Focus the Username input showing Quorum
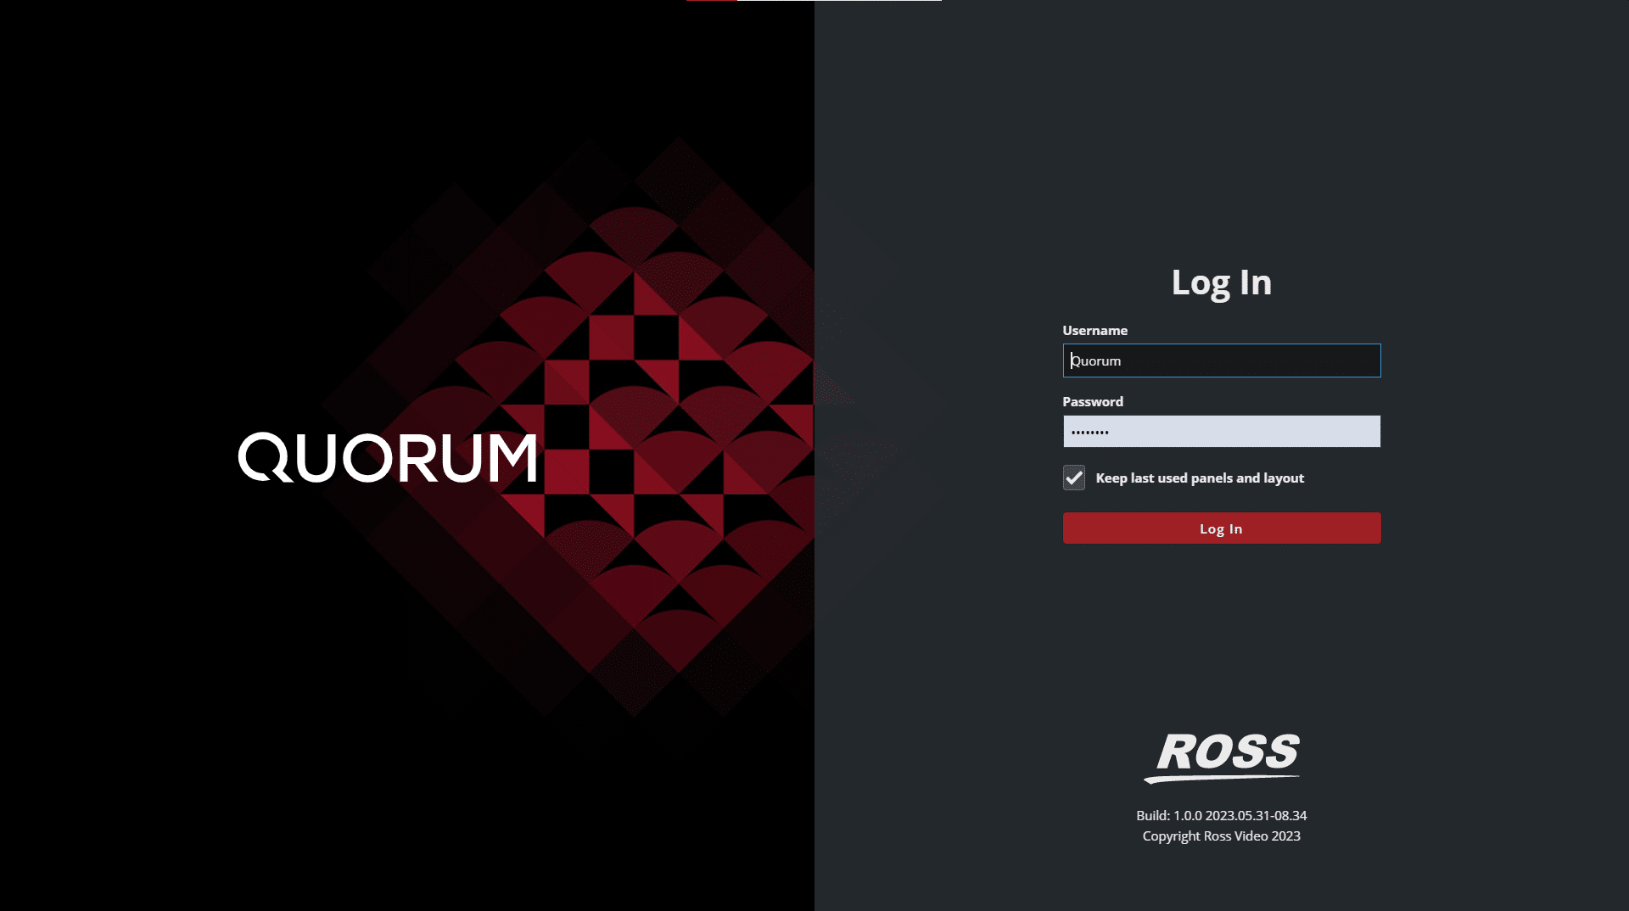Screen dimensions: 1629x911 [1221, 360]
